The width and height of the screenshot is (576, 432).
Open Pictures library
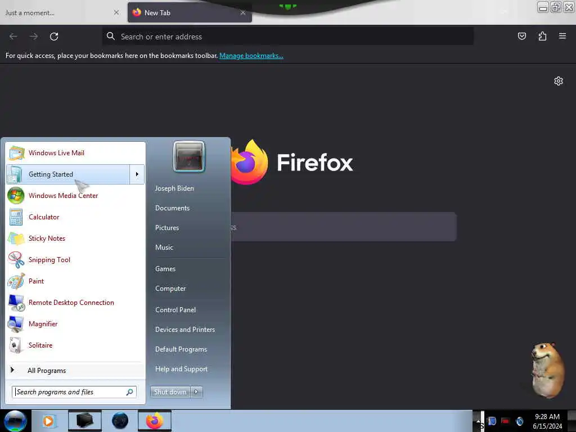coord(167,228)
